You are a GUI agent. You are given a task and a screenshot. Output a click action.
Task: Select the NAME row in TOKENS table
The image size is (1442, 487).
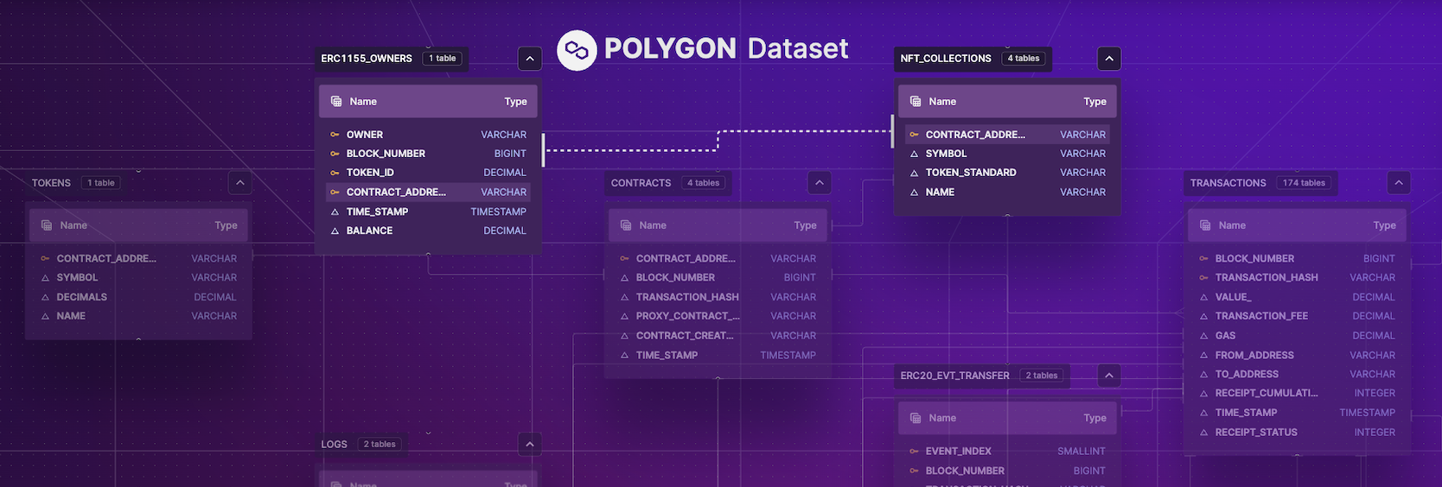138,316
